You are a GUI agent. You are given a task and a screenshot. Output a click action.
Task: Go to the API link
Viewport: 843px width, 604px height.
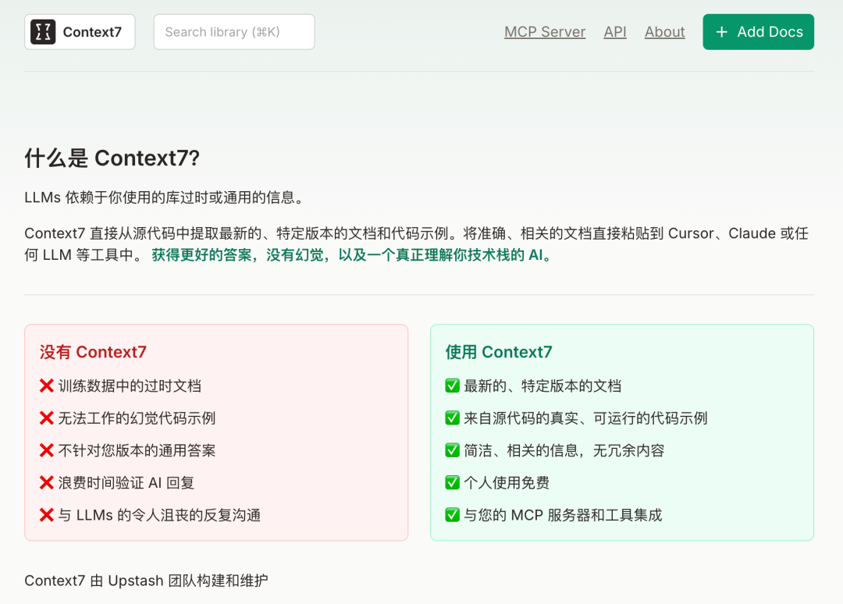click(615, 32)
